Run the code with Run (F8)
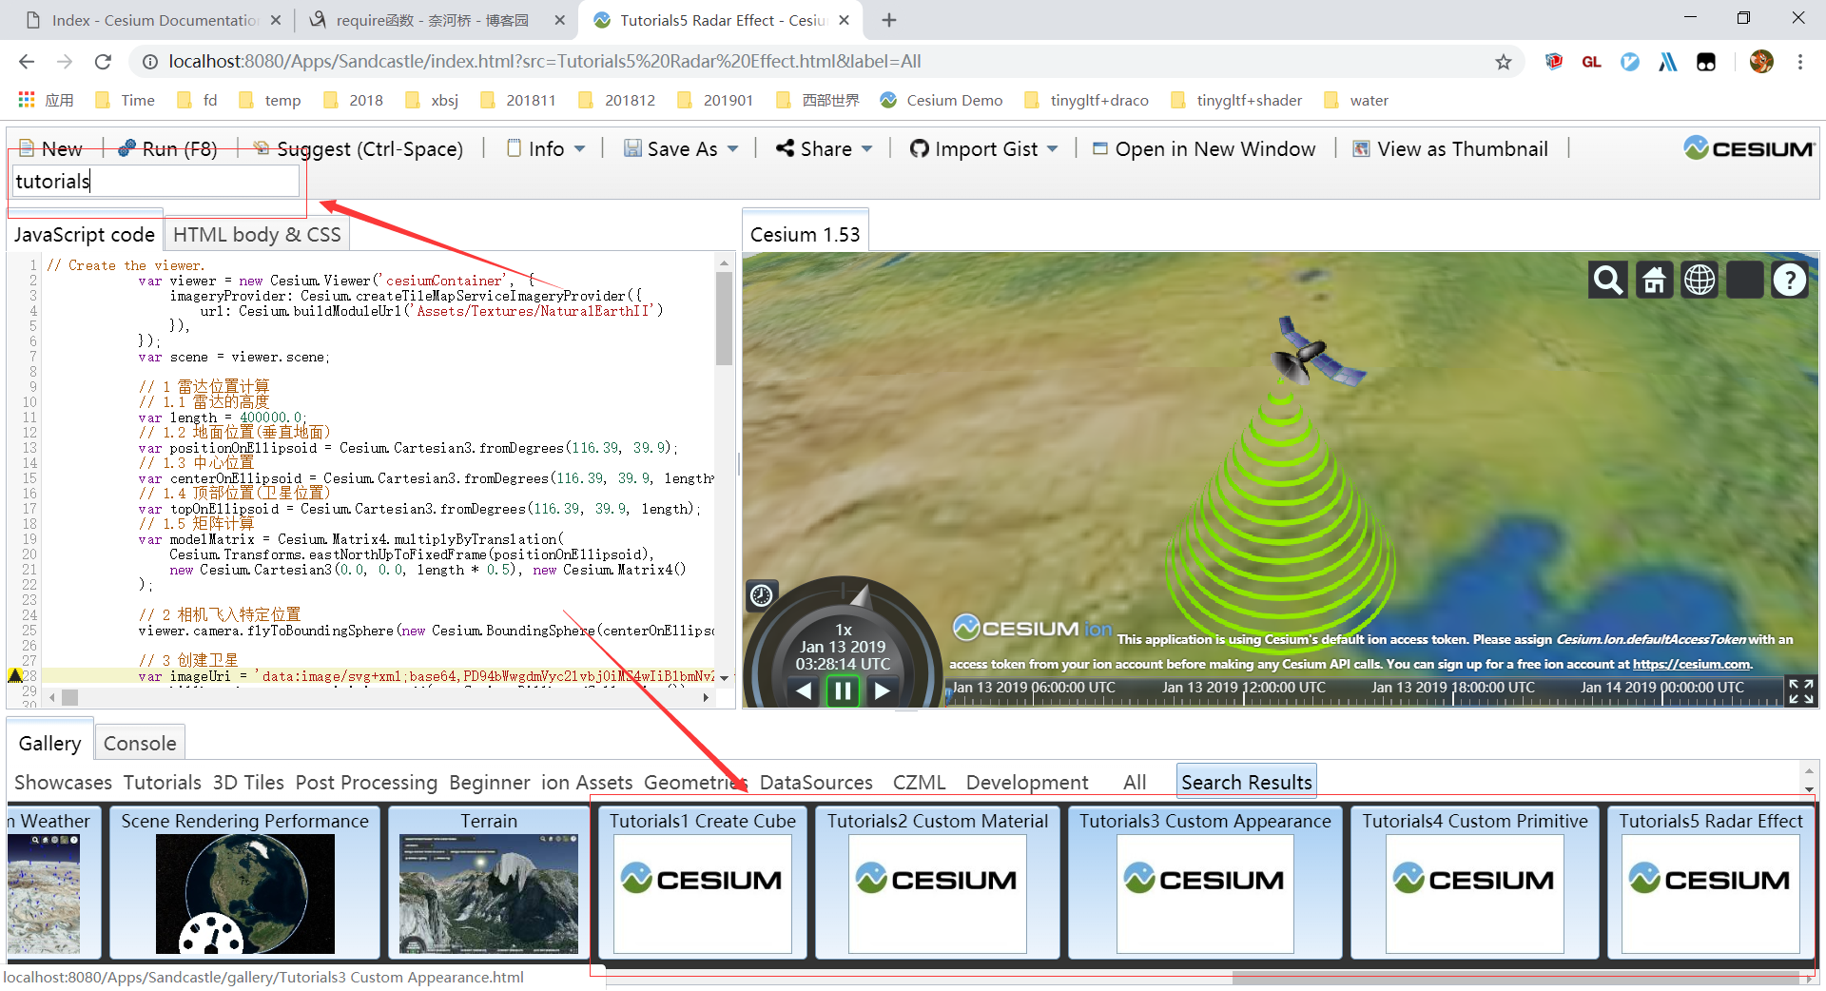The height and width of the screenshot is (991, 1826). 167,148
